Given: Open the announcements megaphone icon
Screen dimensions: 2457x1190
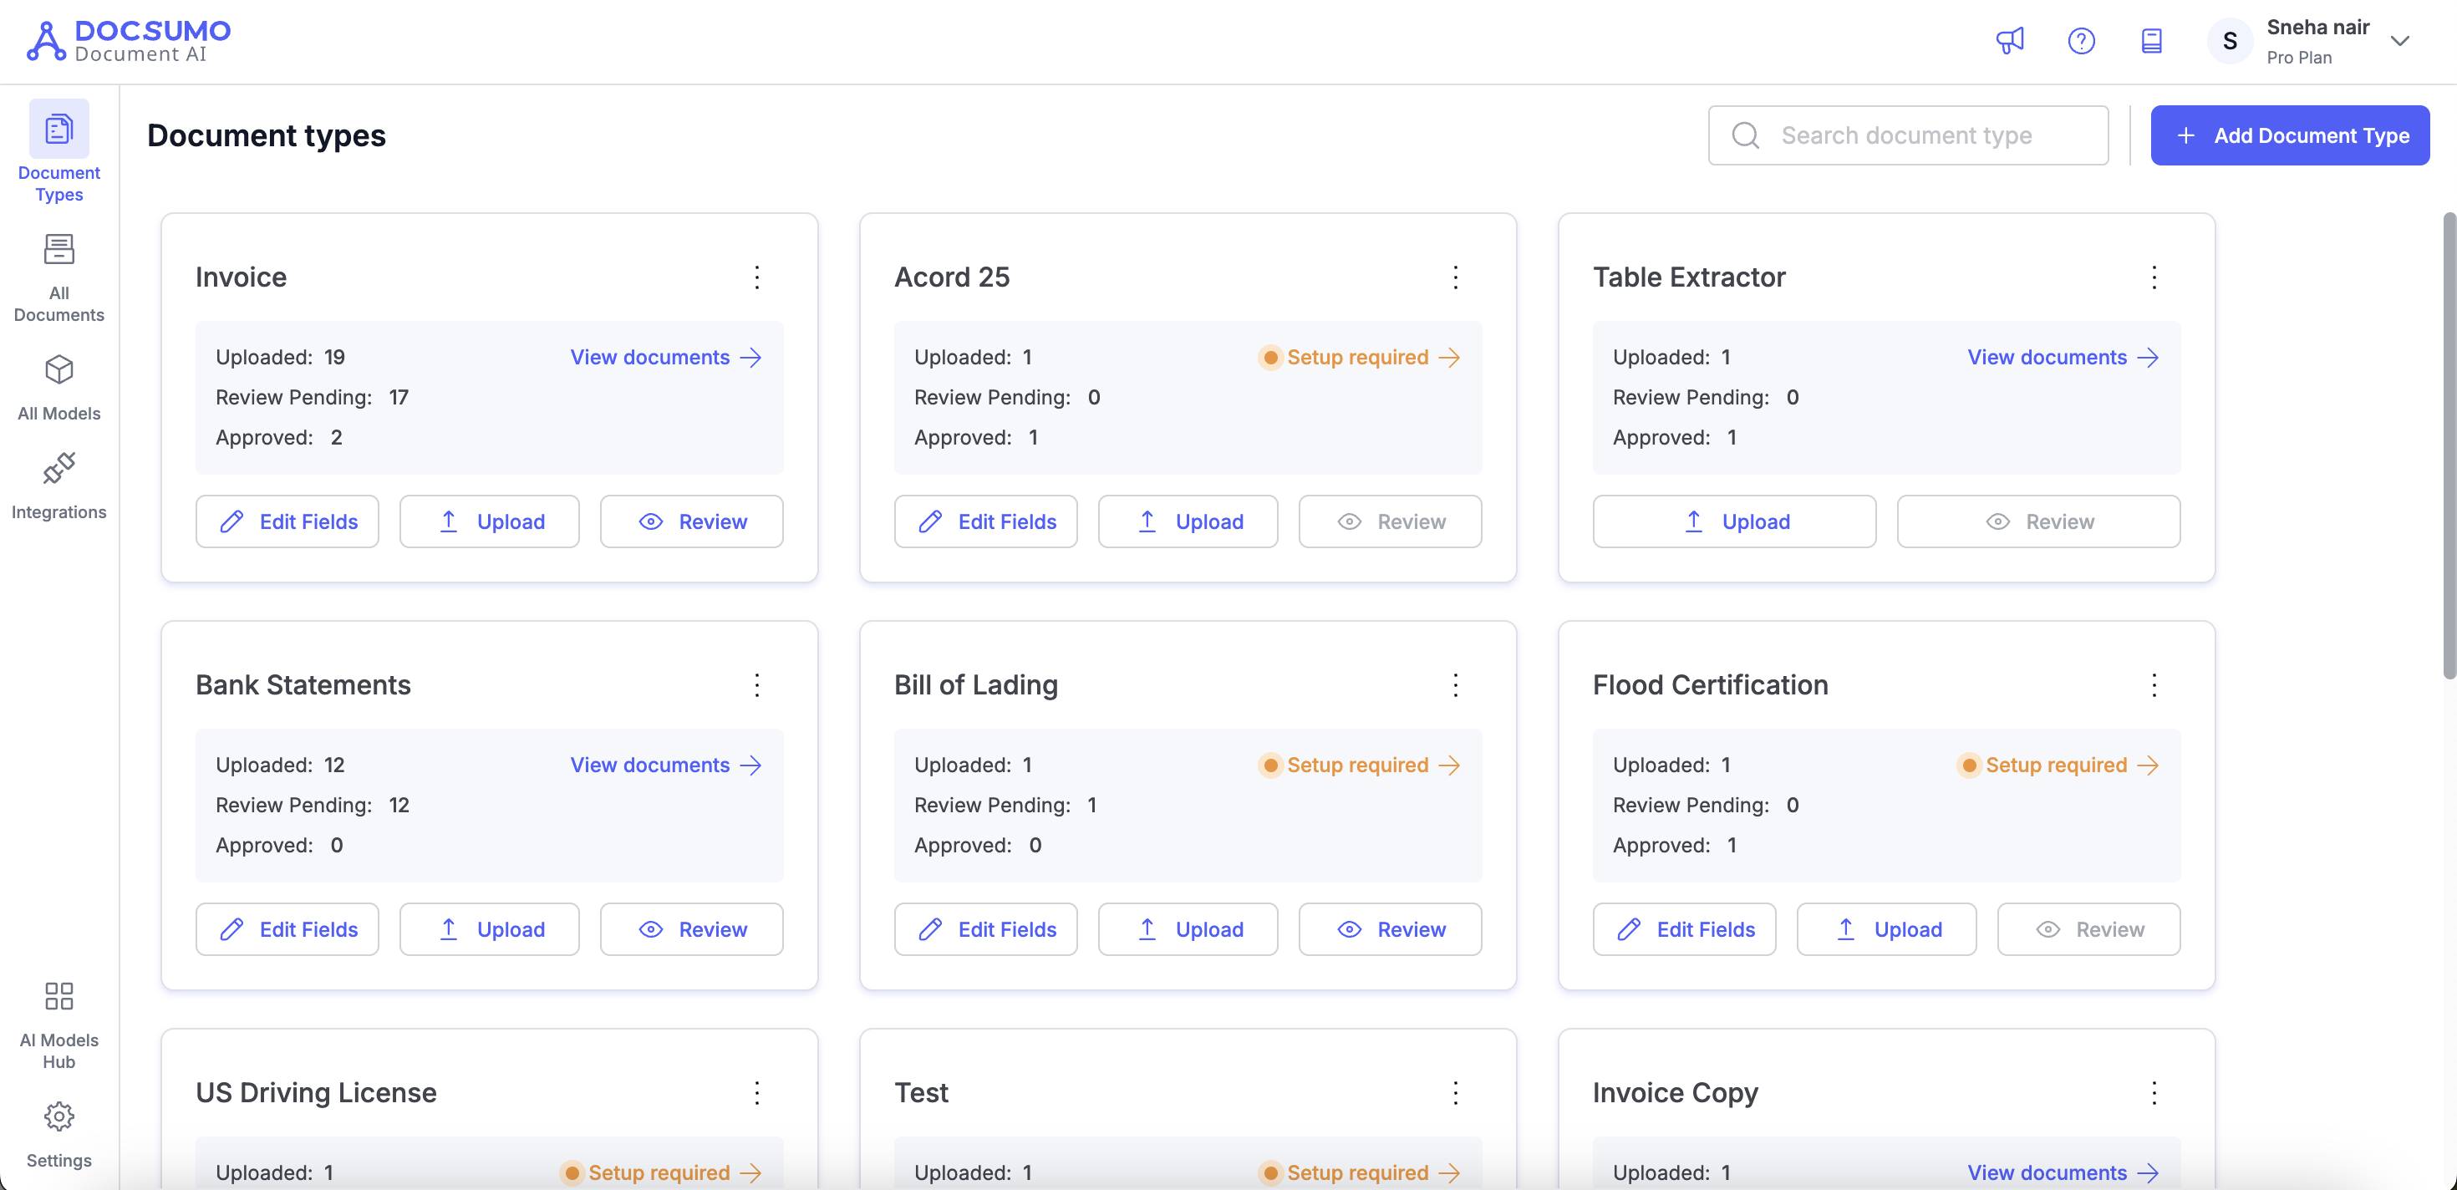Looking at the screenshot, I should coord(2010,41).
